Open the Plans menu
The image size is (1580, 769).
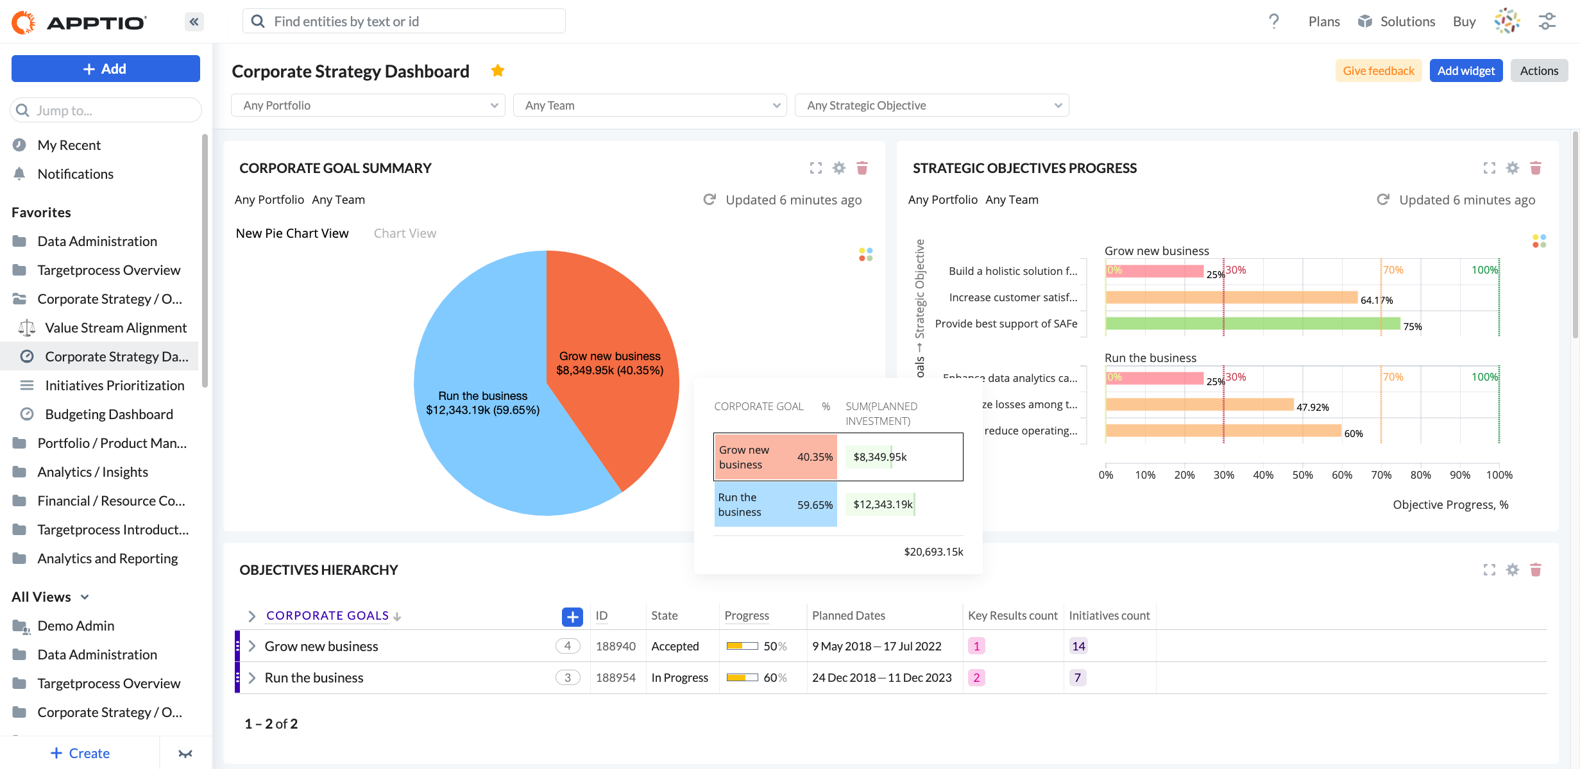pos(1323,21)
